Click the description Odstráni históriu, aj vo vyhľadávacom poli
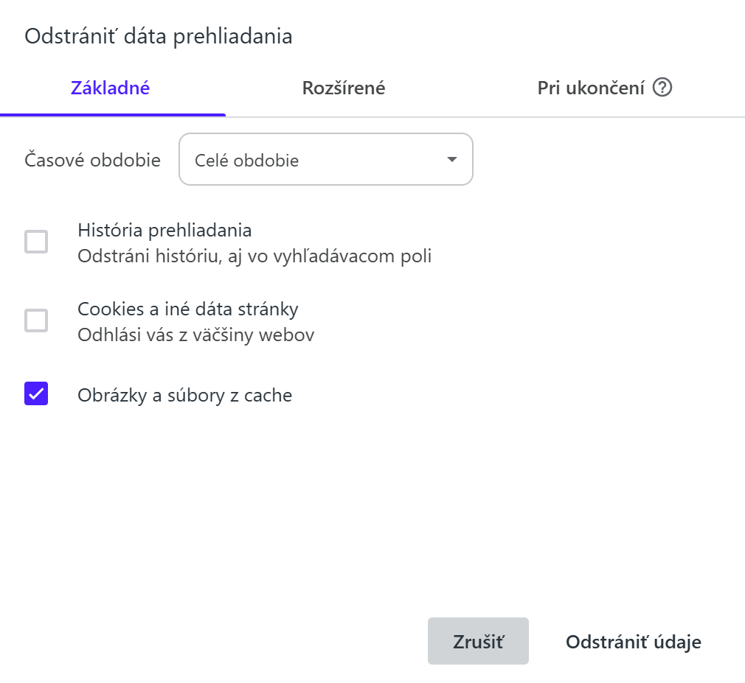 pyautogui.click(x=254, y=256)
